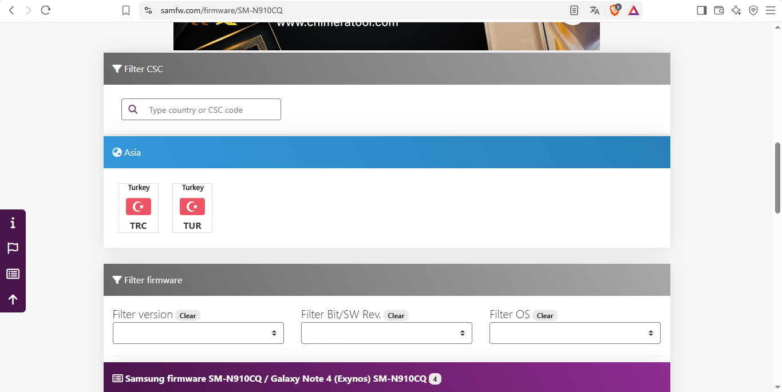Open Brave Shields lion icon

click(615, 10)
